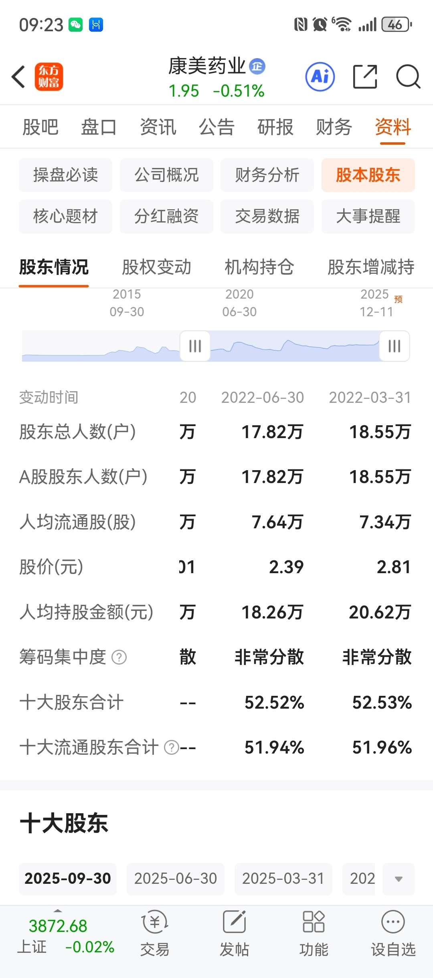Image resolution: width=433 pixels, height=978 pixels.
Task: Tap the 51.96% 十大流通股东合计 value
Action: [382, 748]
